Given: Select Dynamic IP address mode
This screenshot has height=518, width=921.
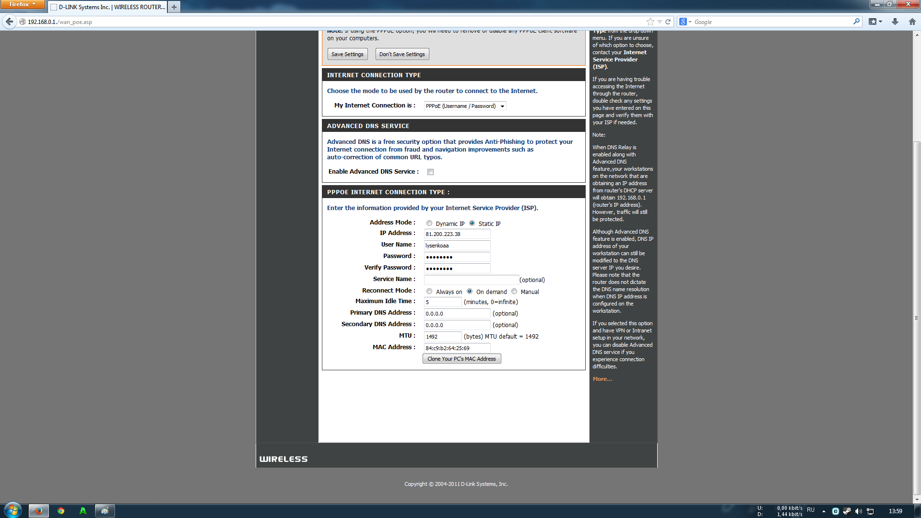Looking at the screenshot, I should 429,224.
